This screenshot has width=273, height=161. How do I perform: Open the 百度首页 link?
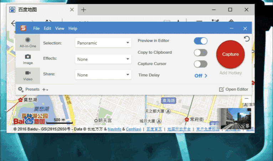click(154, 129)
